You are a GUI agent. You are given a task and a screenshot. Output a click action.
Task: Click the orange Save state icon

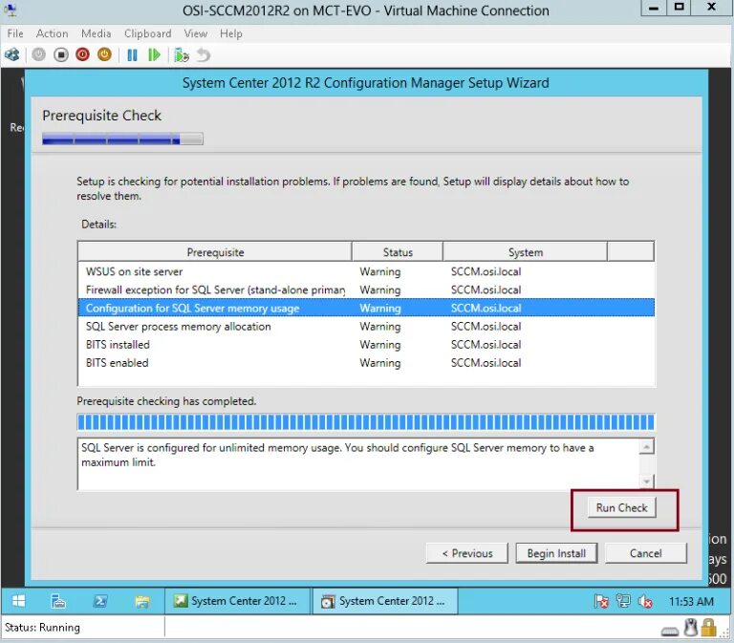[x=104, y=54]
